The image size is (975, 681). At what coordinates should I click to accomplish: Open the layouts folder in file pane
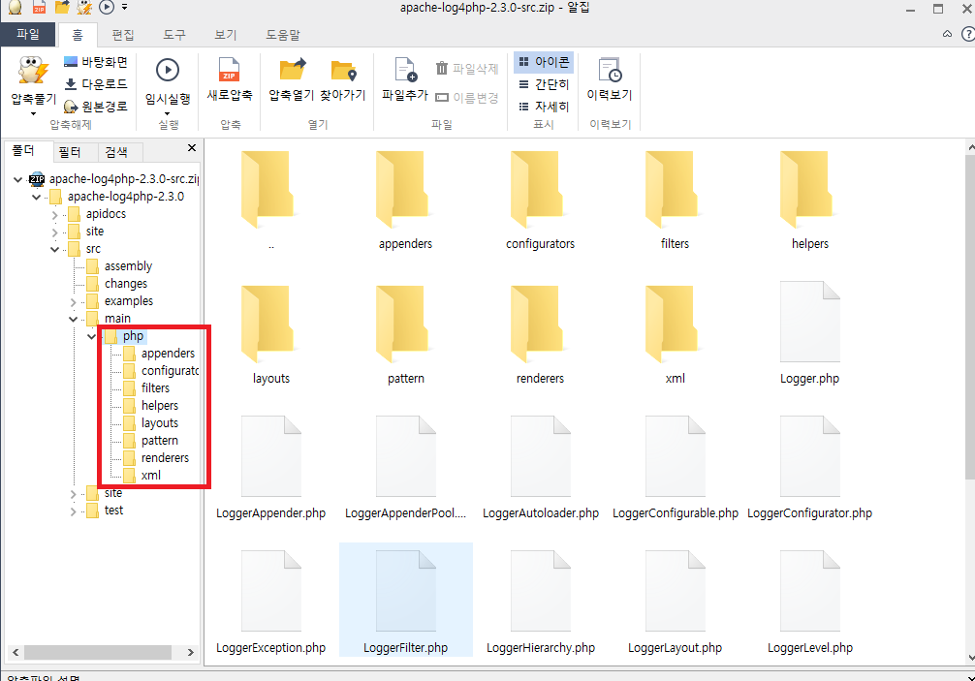point(271,335)
